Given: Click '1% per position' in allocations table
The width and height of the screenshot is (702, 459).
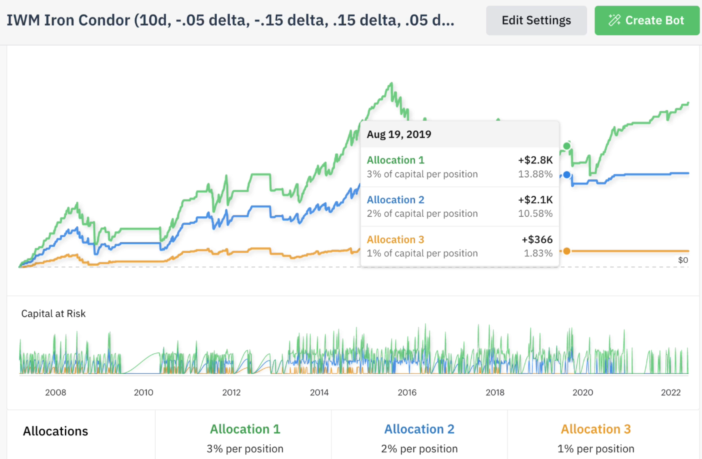Looking at the screenshot, I should (596, 449).
